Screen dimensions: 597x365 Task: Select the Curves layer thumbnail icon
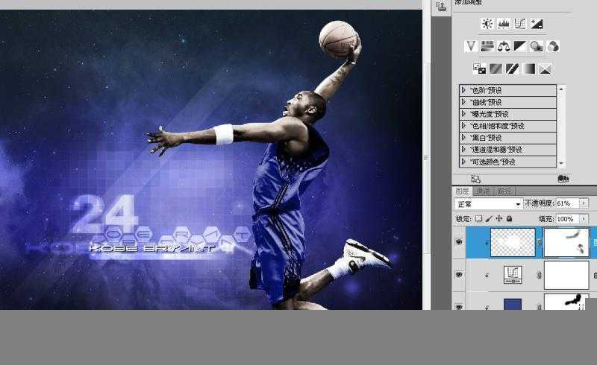coord(513,275)
